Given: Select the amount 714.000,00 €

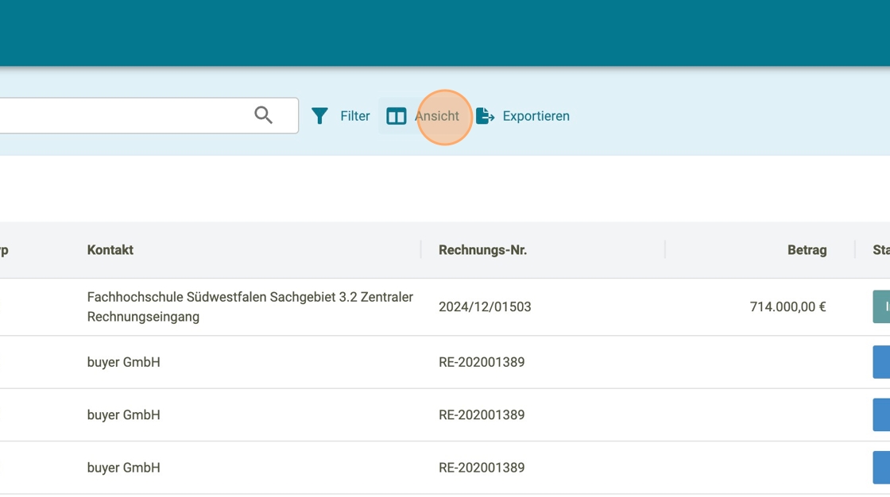Looking at the screenshot, I should click(x=787, y=307).
